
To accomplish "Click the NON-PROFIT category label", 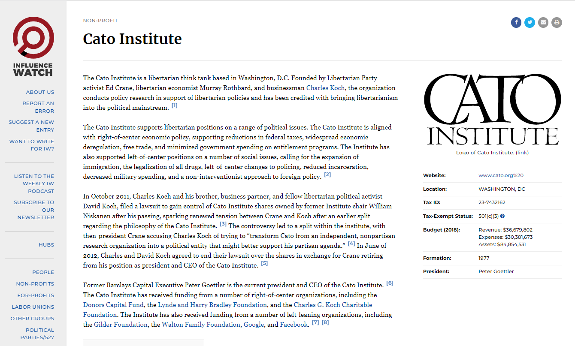I will tap(100, 21).
